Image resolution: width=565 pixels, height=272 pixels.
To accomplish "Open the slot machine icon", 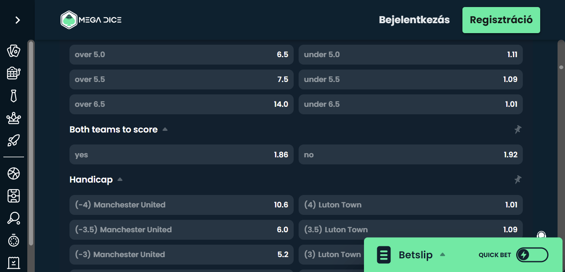I will click(14, 73).
